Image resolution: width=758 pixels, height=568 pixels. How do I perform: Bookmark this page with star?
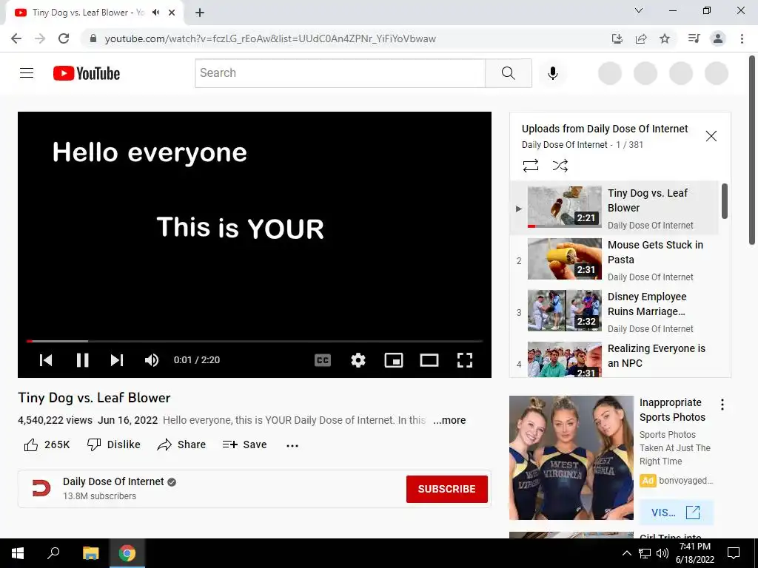[665, 38]
